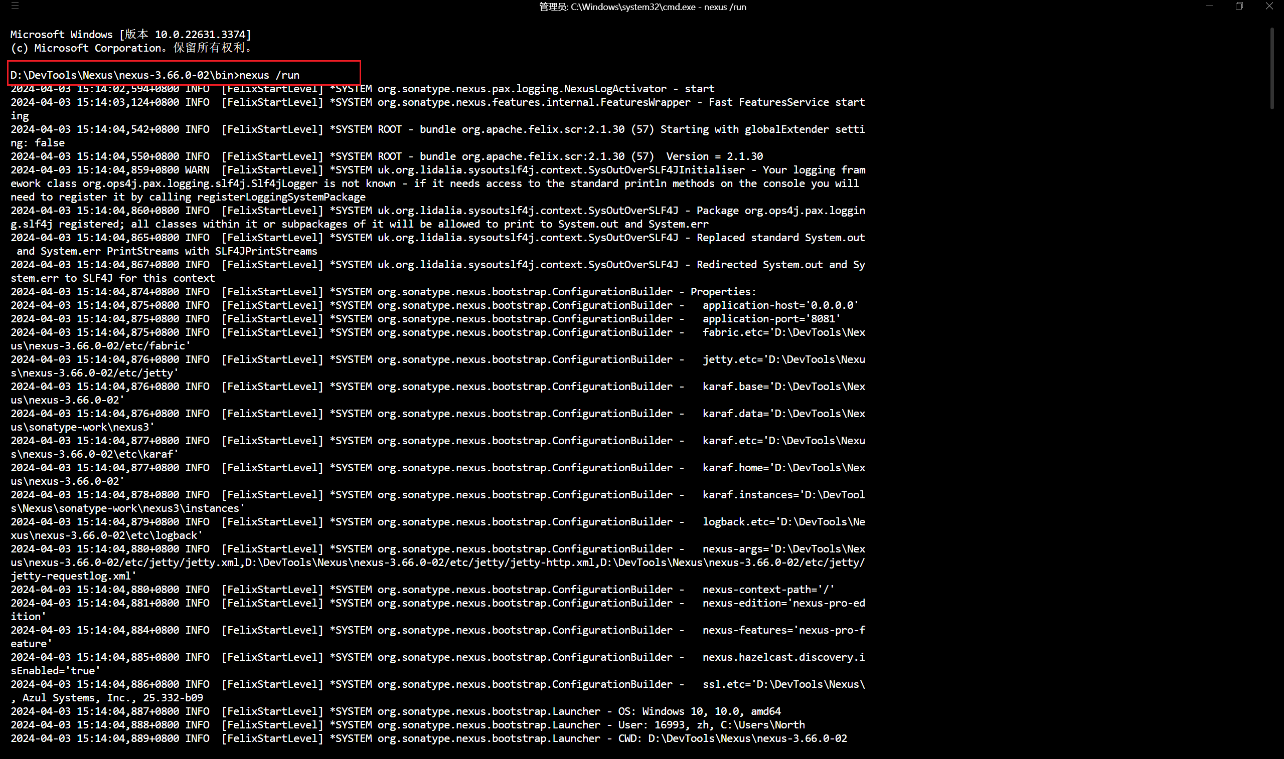Click the 'Properties:' ConfigurationBuilder line

[723, 292]
